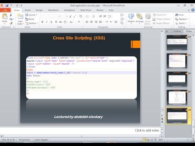Switch to the Design ribbon tab
The image size is (195, 146).
pyautogui.click(x=39, y=10)
